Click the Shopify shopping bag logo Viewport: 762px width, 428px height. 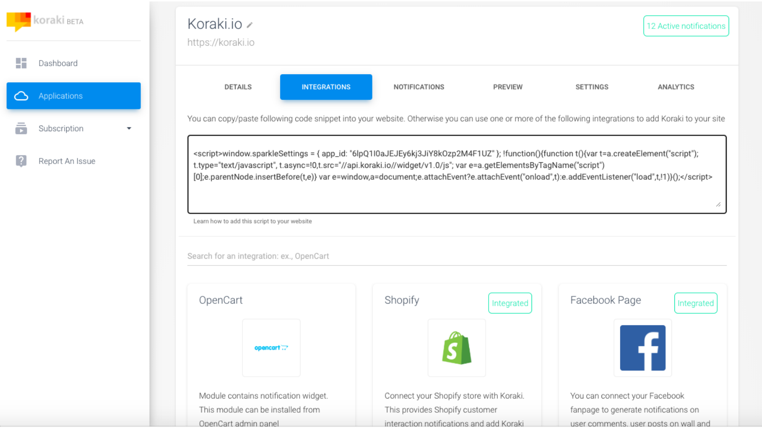pyautogui.click(x=456, y=348)
